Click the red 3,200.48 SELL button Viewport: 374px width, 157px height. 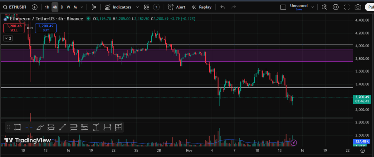14,28
